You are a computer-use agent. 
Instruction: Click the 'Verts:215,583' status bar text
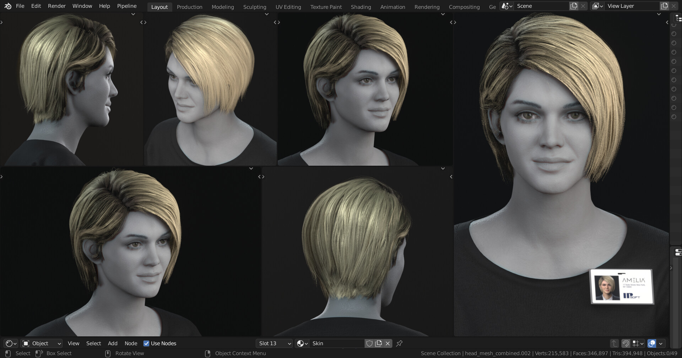coord(552,353)
